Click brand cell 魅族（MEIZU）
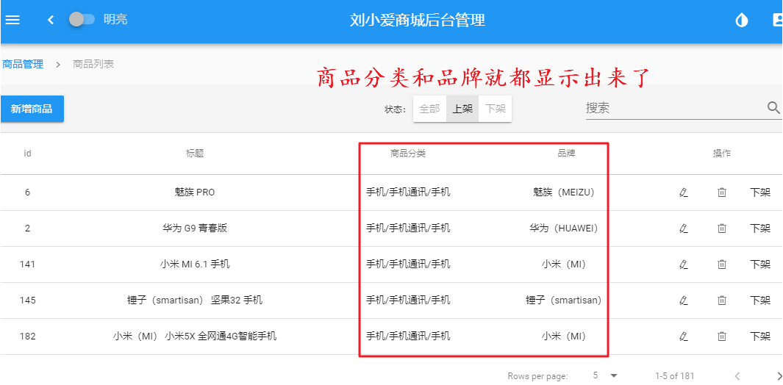The image size is (783, 385). [564, 192]
